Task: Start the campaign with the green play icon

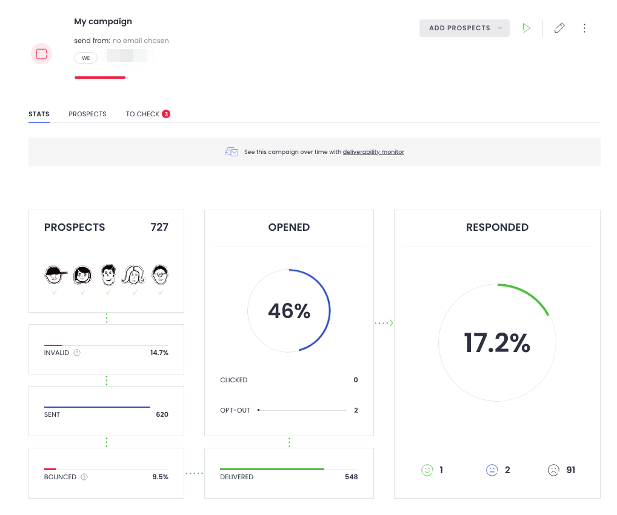Action: (526, 28)
